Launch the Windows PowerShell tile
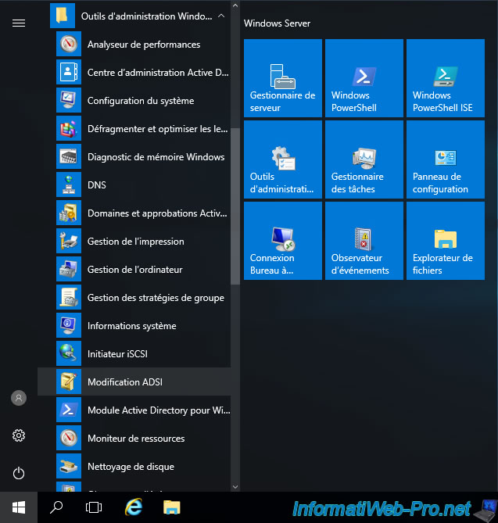498x523 pixels. (364, 78)
